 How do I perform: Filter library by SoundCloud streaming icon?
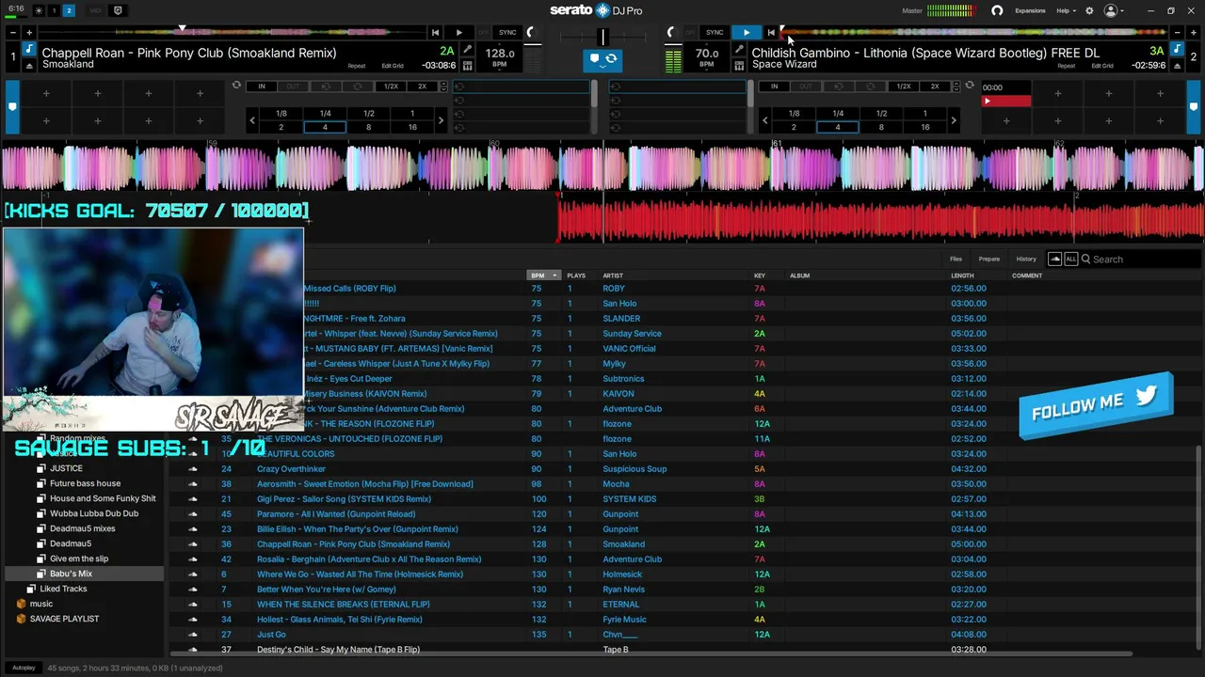point(1054,259)
